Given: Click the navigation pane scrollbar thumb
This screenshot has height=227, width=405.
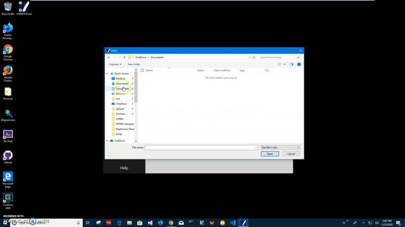Looking at the screenshot, I should coord(136,87).
